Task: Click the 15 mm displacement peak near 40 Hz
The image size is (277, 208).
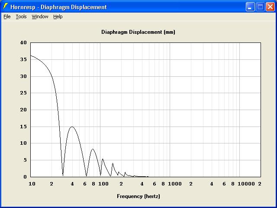Action: coord(72,127)
